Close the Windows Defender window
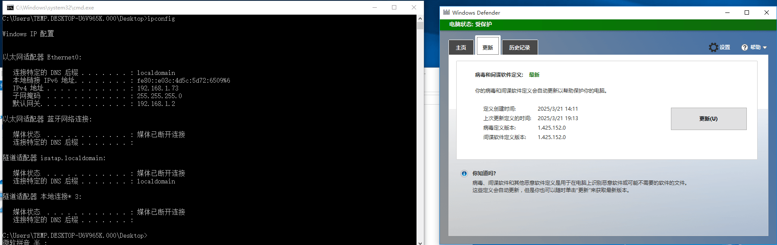777x245 pixels. 767,12
